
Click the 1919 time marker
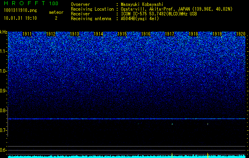[217, 34]
